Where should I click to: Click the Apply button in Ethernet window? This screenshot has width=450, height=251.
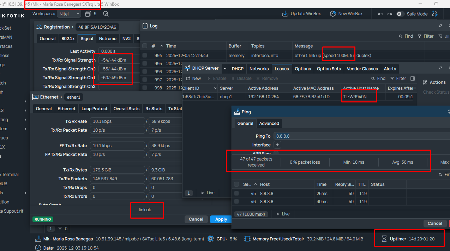(x=221, y=219)
